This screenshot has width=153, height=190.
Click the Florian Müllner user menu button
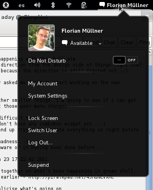(124, 5)
